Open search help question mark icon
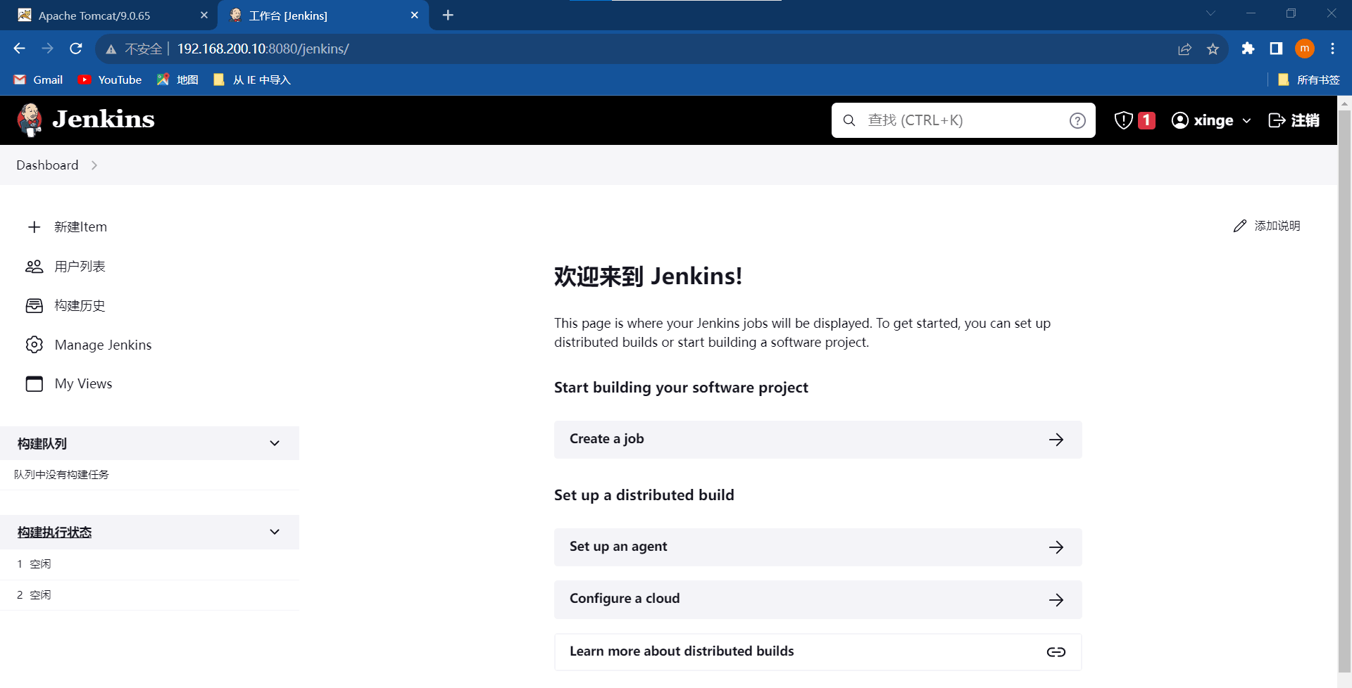 [x=1077, y=120]
